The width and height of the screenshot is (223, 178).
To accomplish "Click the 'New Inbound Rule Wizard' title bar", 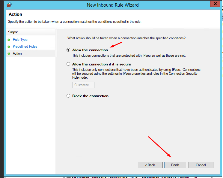I will point(113,5).
